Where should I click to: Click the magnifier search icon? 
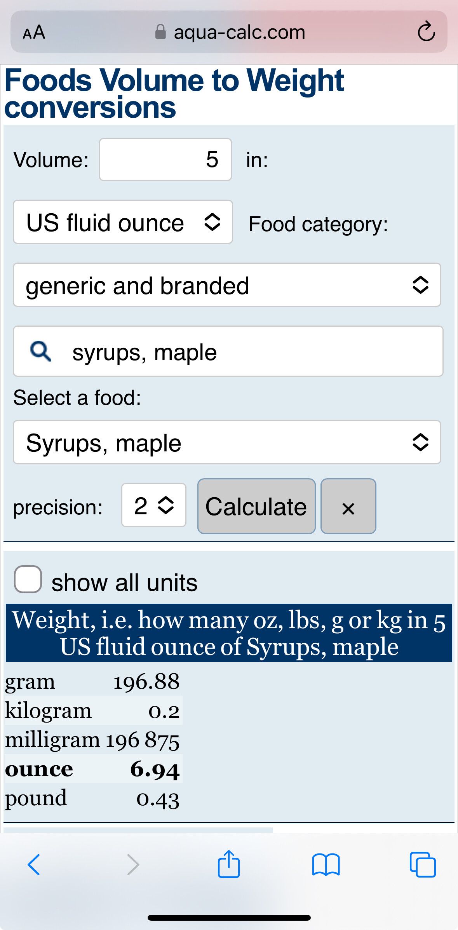[41, 352]
